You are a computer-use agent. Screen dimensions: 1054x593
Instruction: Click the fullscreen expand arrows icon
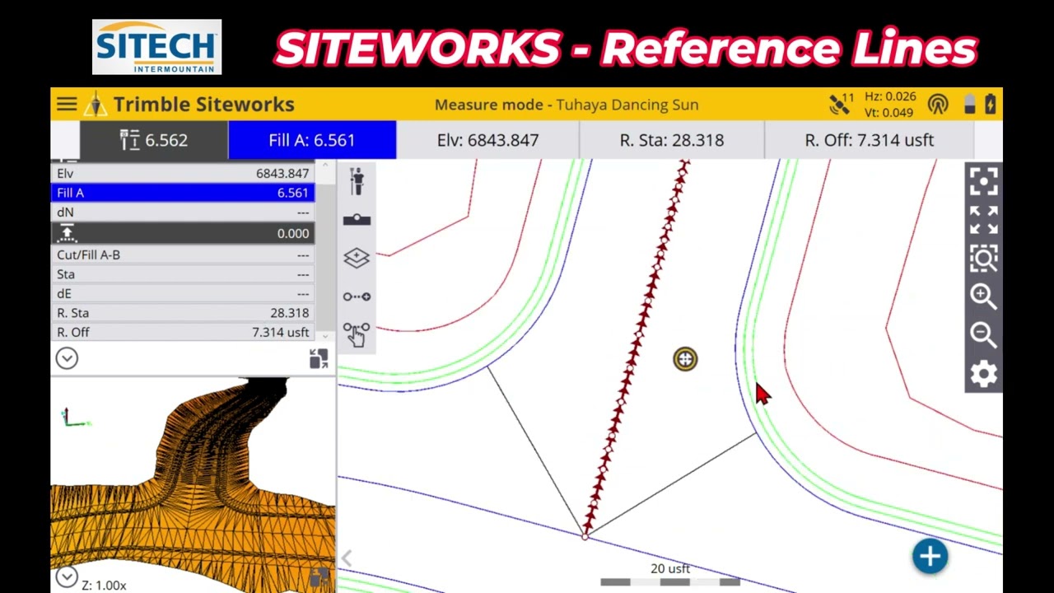point(983,220)
